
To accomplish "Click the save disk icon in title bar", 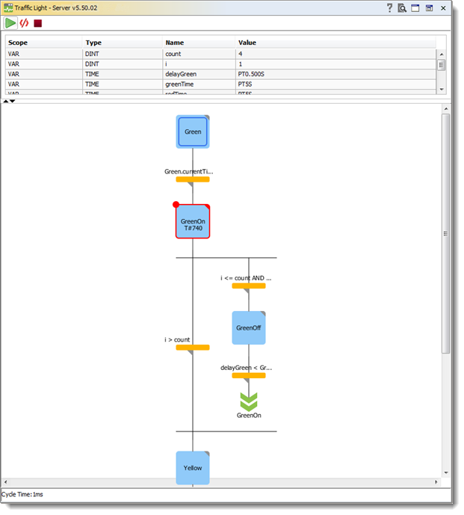I will point(430,8).
